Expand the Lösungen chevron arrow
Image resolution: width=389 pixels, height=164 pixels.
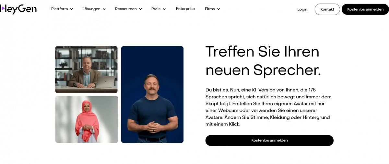tap(104, 9)
